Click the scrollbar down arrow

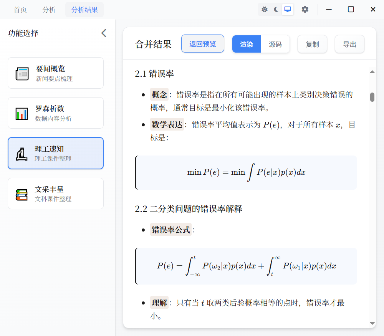[x=372, y=323]
